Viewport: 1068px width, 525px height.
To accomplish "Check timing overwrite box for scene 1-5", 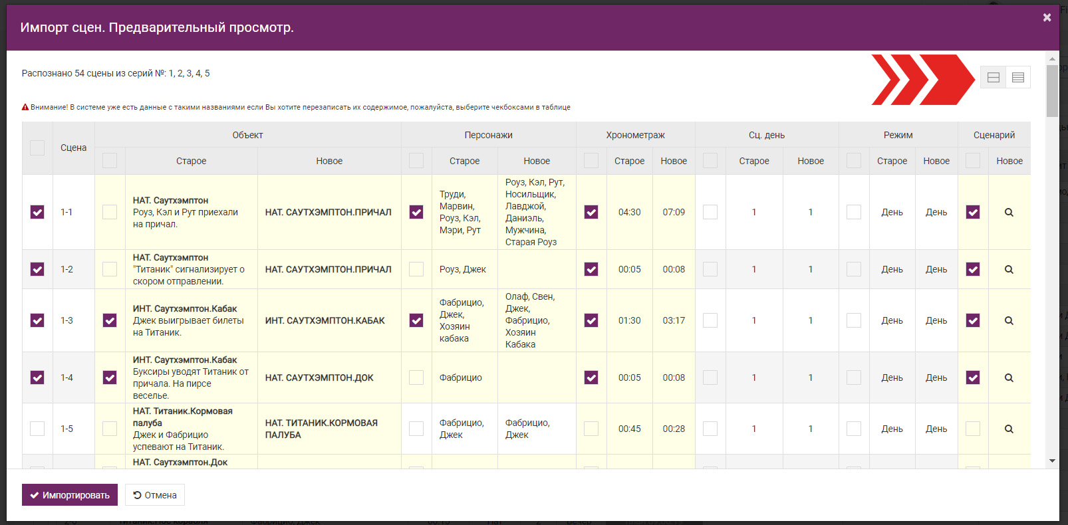I will [591, 429].
